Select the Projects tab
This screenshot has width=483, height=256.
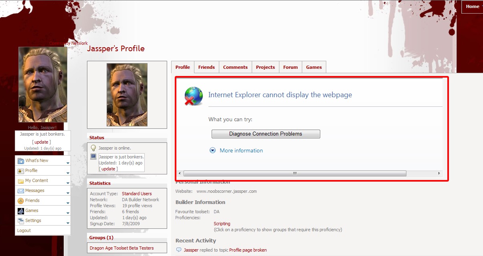click(265, 67)
